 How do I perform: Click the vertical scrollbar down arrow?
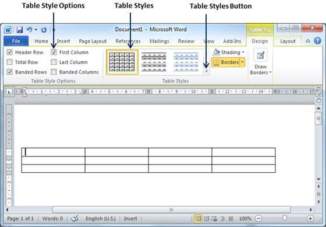coord(318,179)
